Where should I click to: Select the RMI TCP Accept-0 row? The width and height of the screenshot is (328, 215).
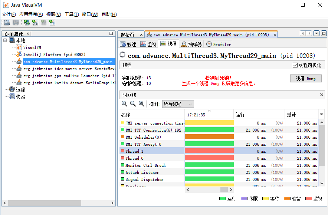coord(219,144)
